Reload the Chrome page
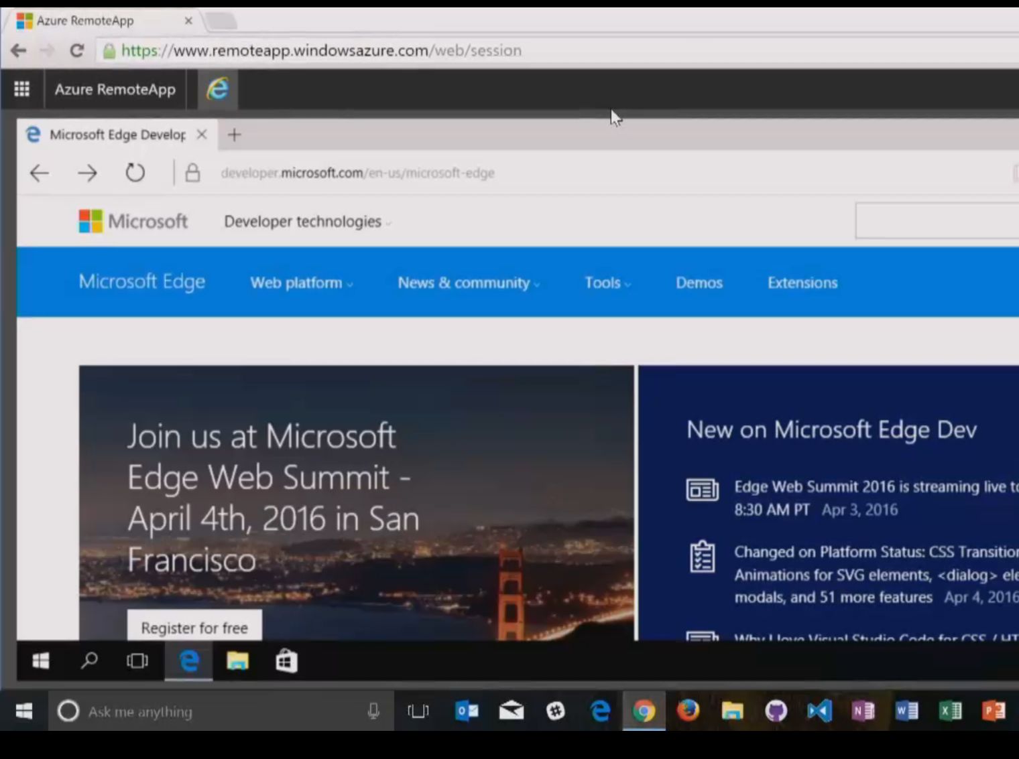The height and width of the screenshot is (759, 1019). coord(76,50)
